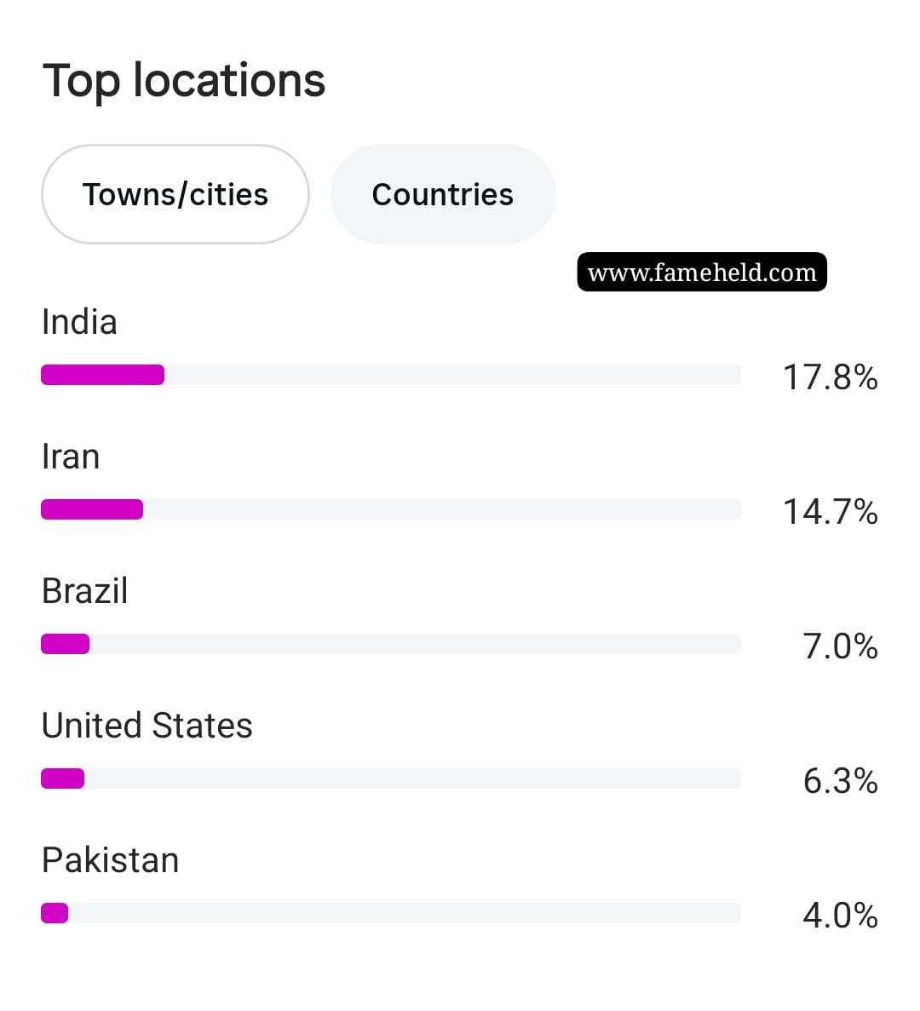
Task: Click the Brazil magenta progress bar
Action: pyautogui.click(x=65, y=644)
